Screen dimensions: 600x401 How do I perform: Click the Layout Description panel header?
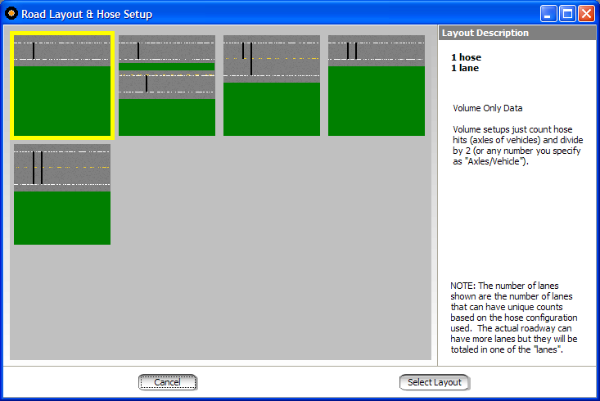[x=517, y=33]
